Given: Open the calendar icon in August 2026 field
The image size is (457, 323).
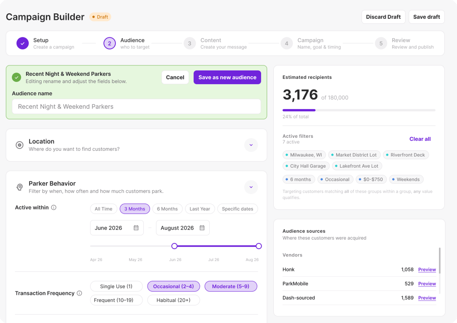Looking at the screenshot, I should (202, 228).
